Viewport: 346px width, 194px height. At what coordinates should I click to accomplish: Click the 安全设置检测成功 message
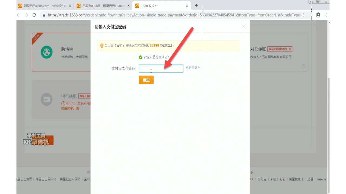pos(156,57)
